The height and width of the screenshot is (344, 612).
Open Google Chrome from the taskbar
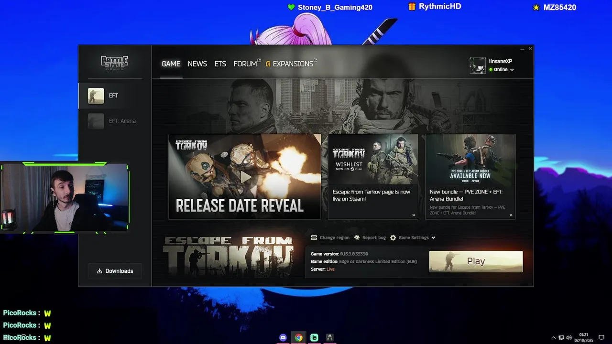(x=298, y=337)
